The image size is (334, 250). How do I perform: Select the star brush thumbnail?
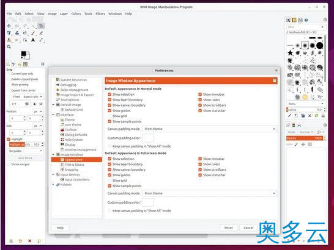coord(290,52)
